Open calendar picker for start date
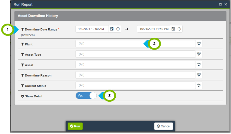This screenshot has height=134, width=231. coord(112,29)
